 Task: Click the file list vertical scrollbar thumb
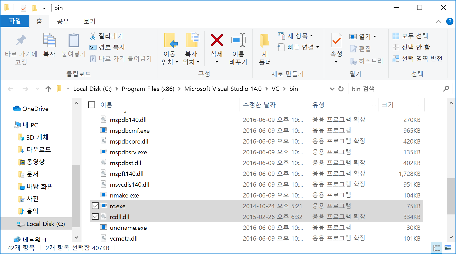tap(451, 196)
